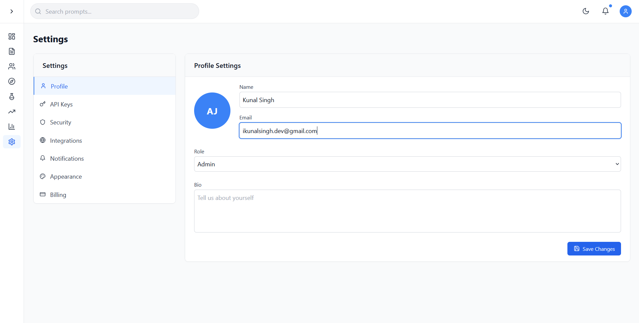
Task: Expand the collapsed sidebar with chevron
Action: [x=12, y=11]
